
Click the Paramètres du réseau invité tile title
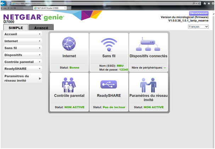[x=148, y=98]
